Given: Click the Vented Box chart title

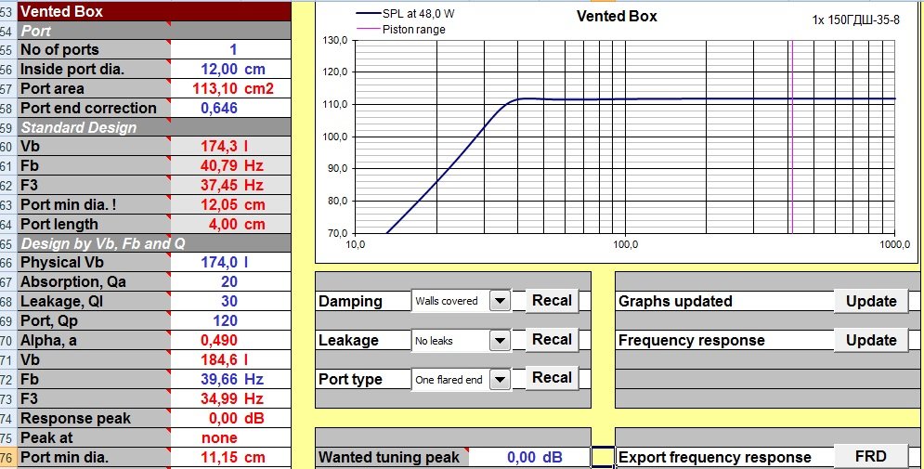Looking at the screenshot, I should (616, 17).
